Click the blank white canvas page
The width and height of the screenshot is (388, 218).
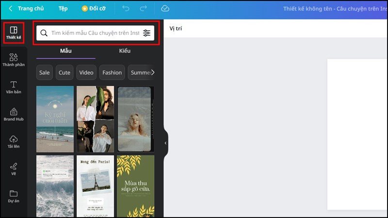click(357, 134)
